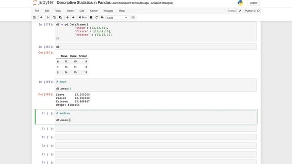Paste cells below icon
This screenshot has width=292, height=164.
60,17
